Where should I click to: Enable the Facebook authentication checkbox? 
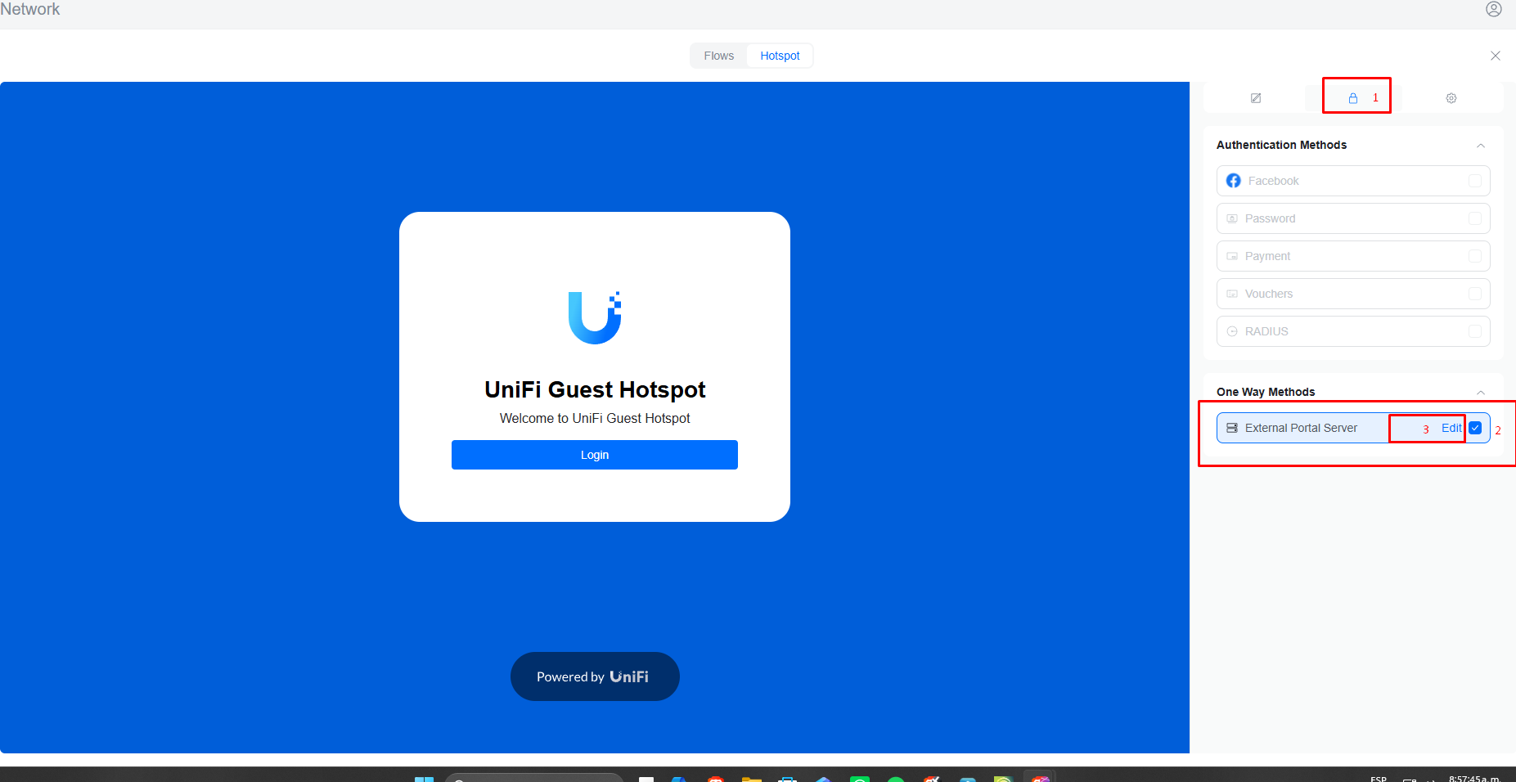click(1475, 181)
